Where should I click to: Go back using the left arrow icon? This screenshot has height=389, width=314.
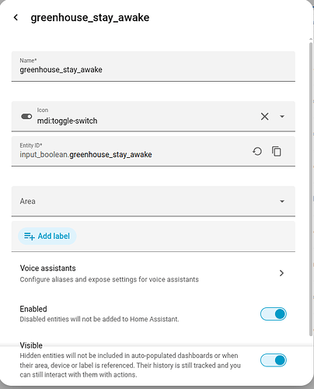tap(16, 18)
